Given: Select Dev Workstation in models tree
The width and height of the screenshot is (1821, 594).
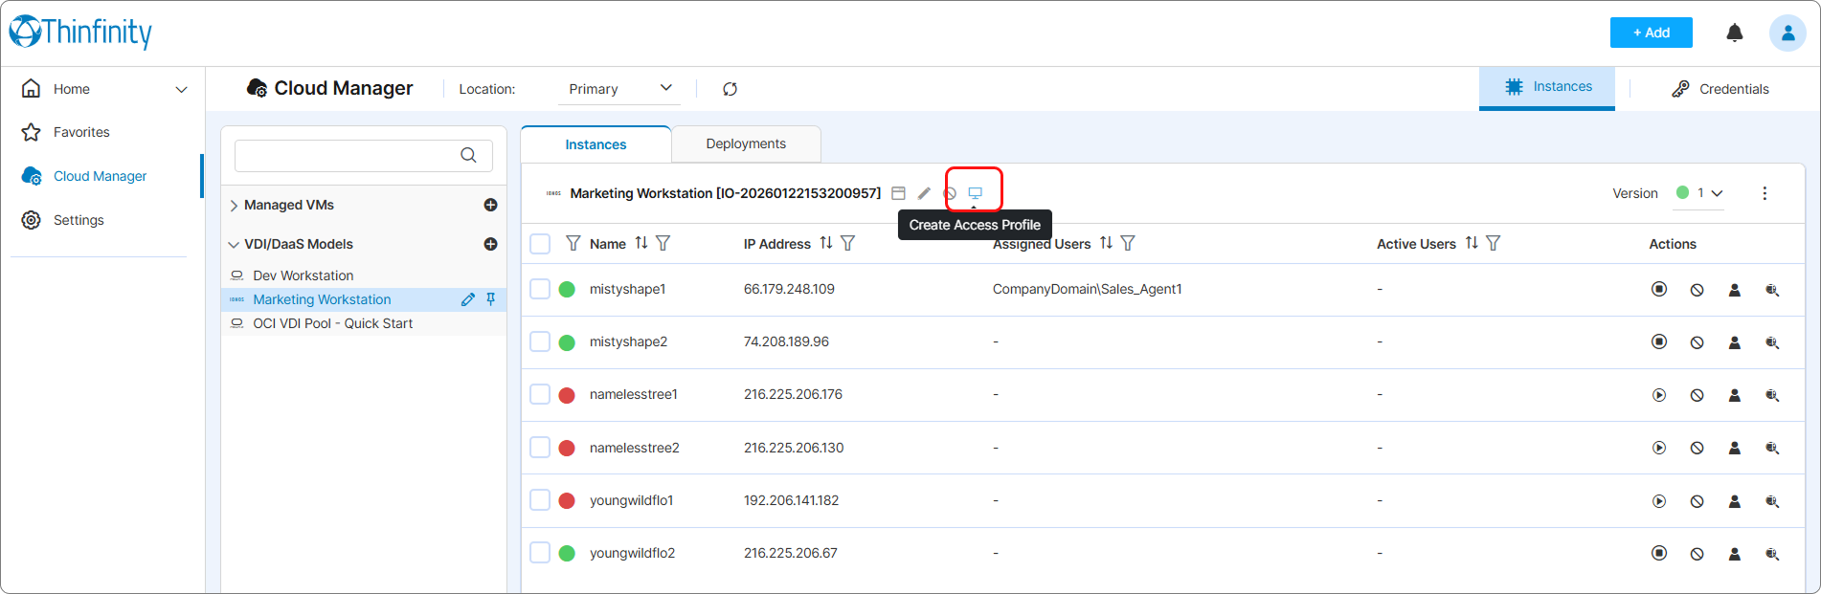Looking at the screenshot, I should click(x=303, y=275).
